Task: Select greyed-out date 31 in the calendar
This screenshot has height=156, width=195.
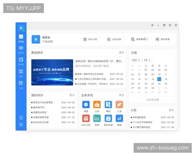Action: pyautogui.click(x=139, y=70)
